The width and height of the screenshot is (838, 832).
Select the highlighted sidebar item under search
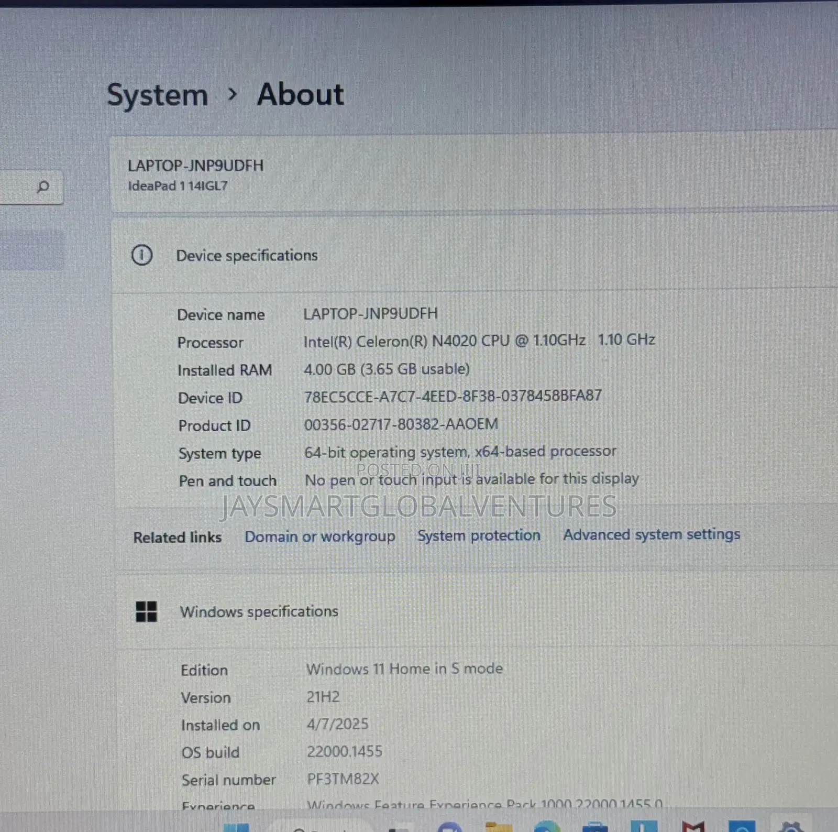point(31,250)
